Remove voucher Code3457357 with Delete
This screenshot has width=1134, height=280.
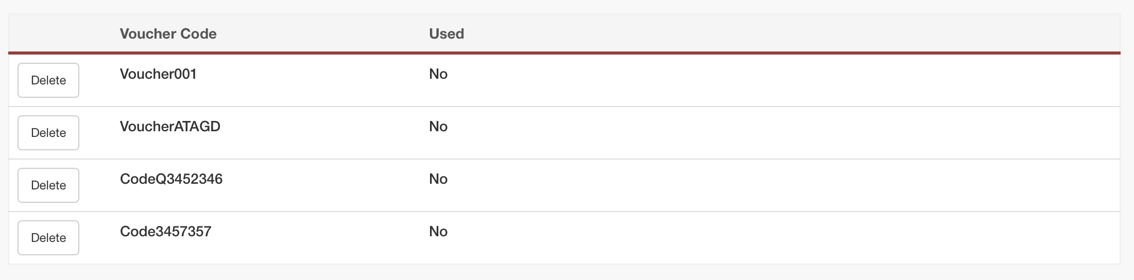(48, 238)
